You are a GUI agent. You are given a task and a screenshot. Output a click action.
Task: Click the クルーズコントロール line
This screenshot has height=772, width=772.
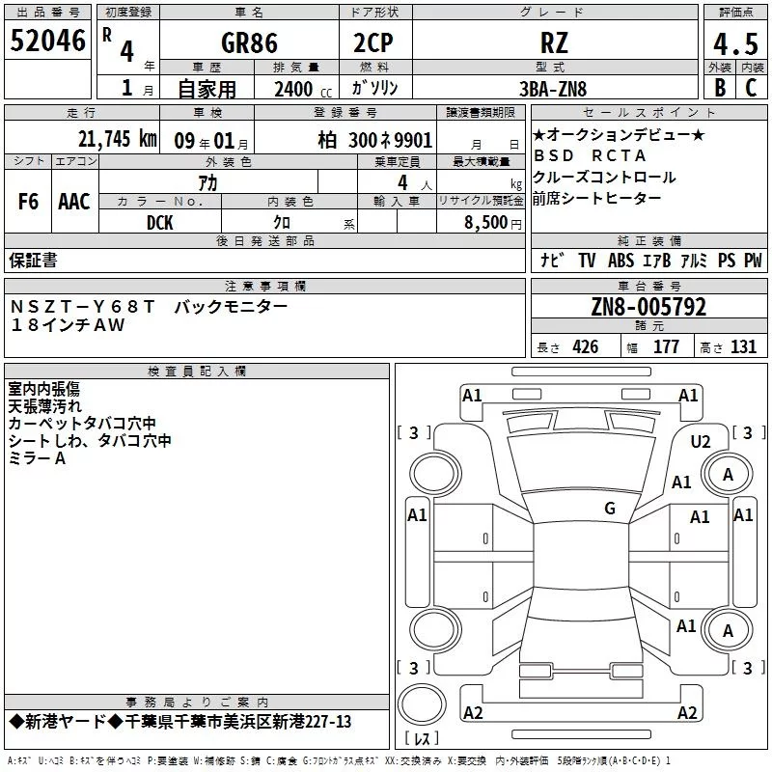tap(605, 177)
